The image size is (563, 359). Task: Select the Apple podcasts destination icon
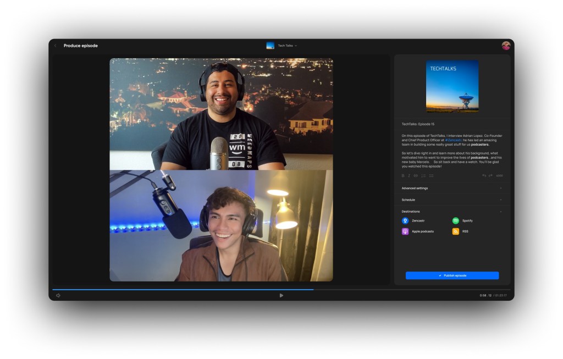[405, 231]
